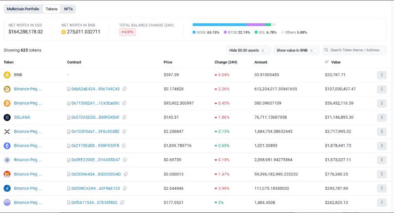Viewport: 394px width, 213px height.
Task: Click the document icon before 0x570A5D26...B89fD43dF
Action: pyautogui.click(x=69, y=118)
